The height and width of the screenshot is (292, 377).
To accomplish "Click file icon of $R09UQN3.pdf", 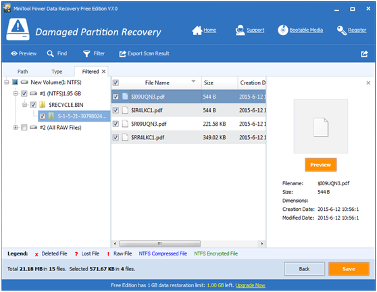I will tap(125, 124).
